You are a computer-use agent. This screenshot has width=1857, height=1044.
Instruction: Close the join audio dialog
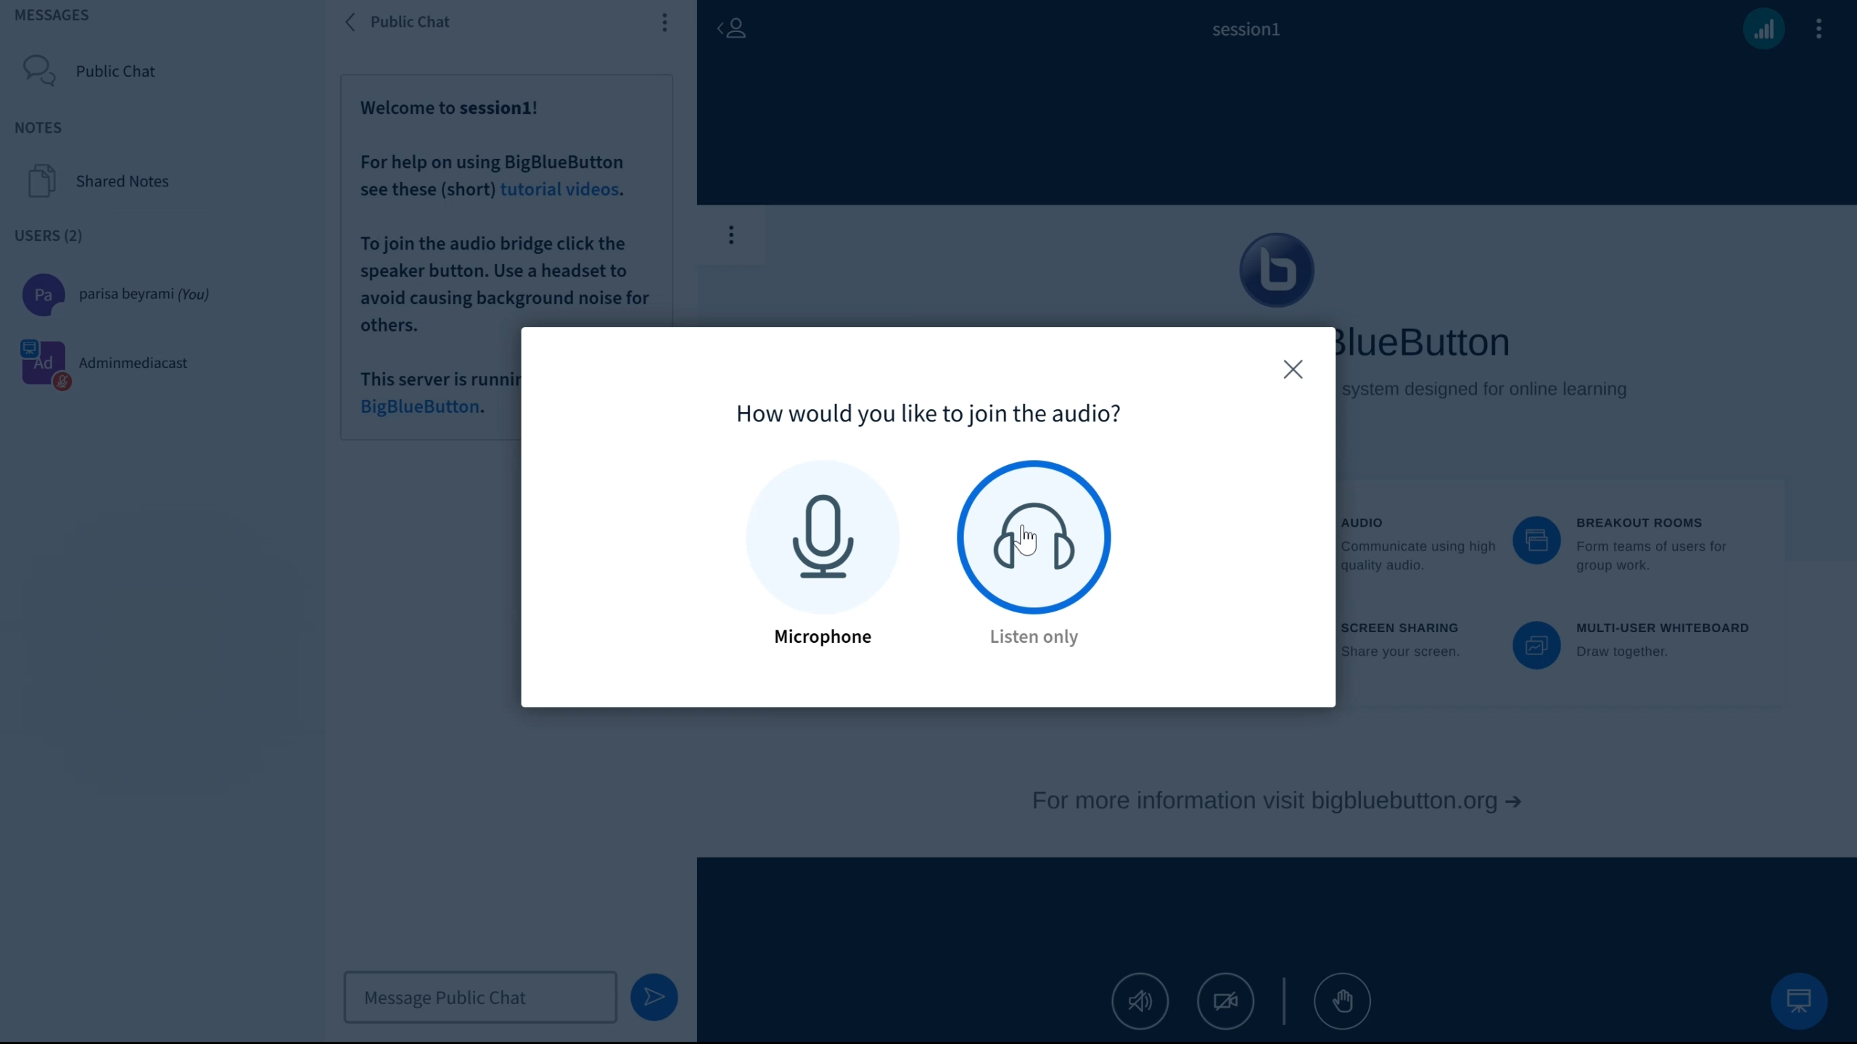pos(1292,369)
